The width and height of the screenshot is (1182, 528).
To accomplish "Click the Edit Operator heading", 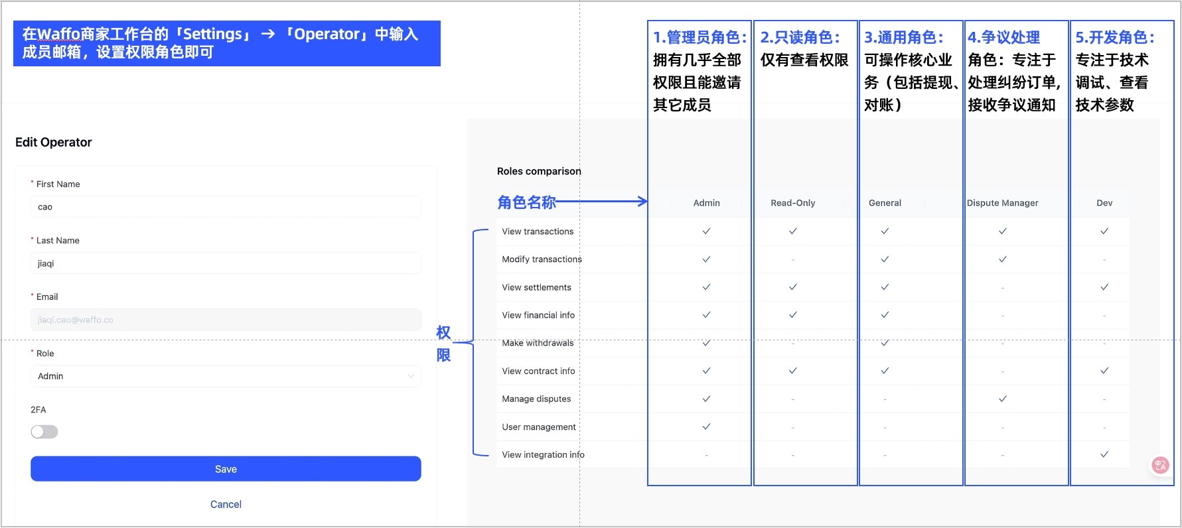I will pyautogui.click(x=53, y=142).
